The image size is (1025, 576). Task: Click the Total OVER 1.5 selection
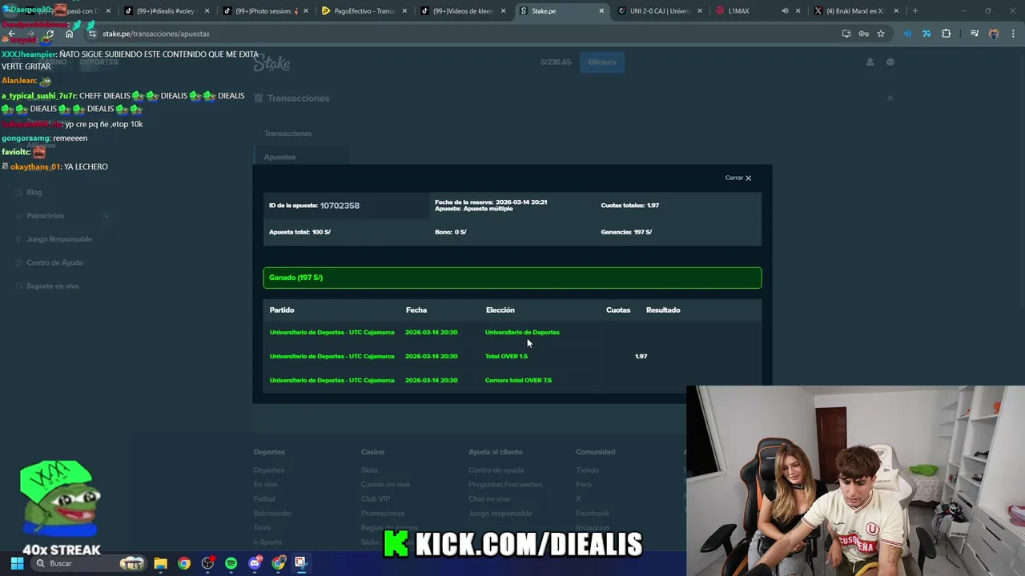(506, 356)
